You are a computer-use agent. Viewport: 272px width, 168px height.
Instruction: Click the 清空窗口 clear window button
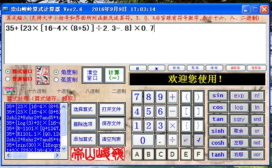click(92, 75)
